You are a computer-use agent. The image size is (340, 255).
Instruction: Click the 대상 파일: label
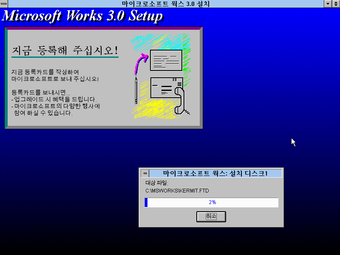point(157,183)
